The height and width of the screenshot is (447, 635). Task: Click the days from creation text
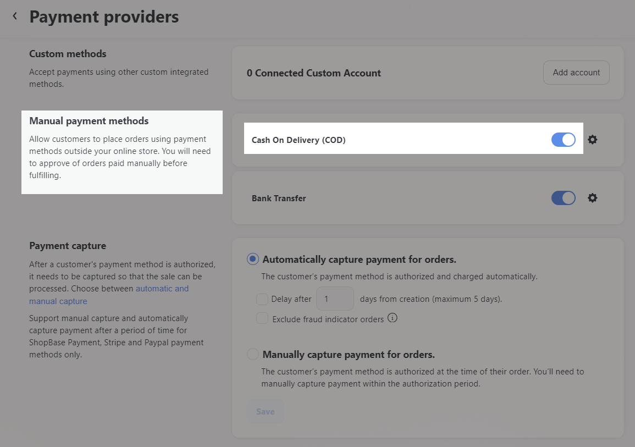click(431, 299)
